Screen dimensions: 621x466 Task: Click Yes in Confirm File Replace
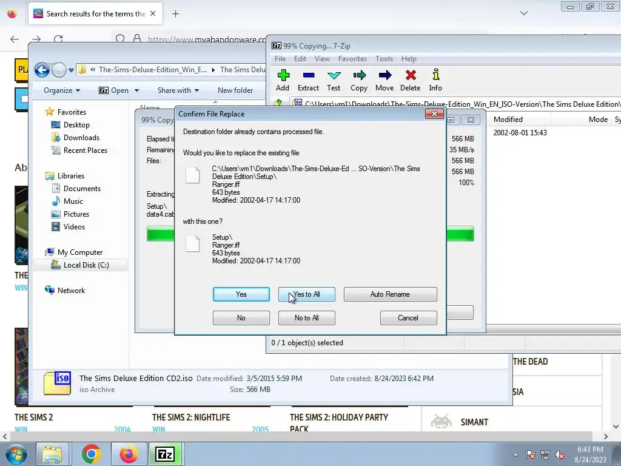point(241,294)
